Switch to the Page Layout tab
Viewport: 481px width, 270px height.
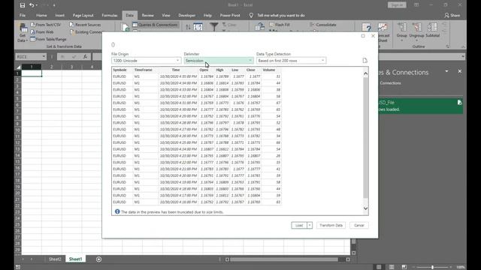(x=83, y=15)
